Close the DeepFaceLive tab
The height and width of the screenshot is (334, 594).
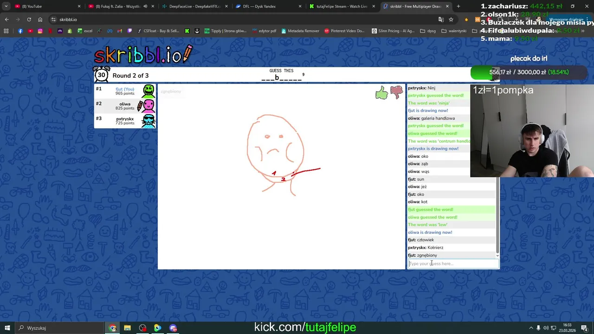coord(226,6)
